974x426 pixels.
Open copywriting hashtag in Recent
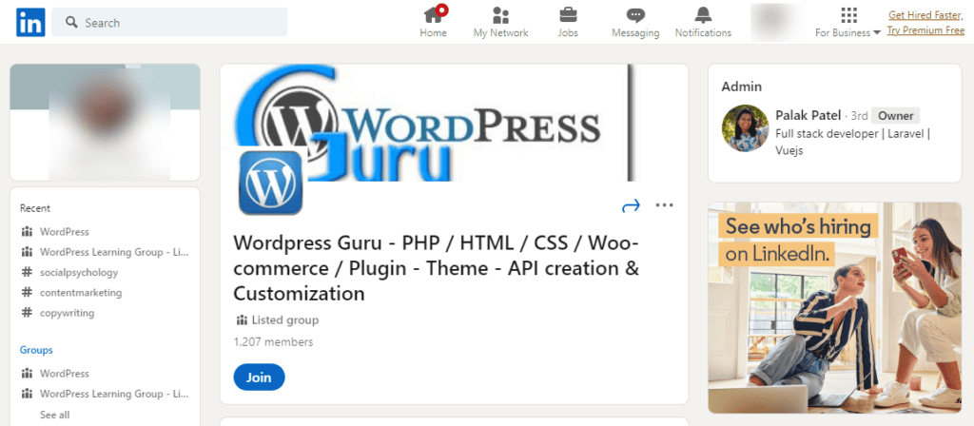tap(67, 313)
